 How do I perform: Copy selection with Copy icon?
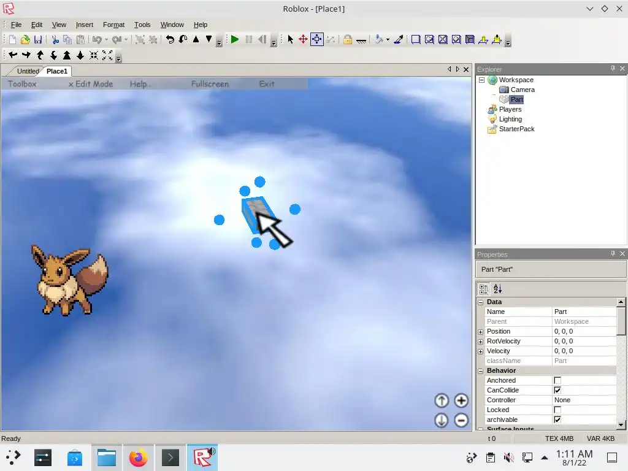coord(67,39)
